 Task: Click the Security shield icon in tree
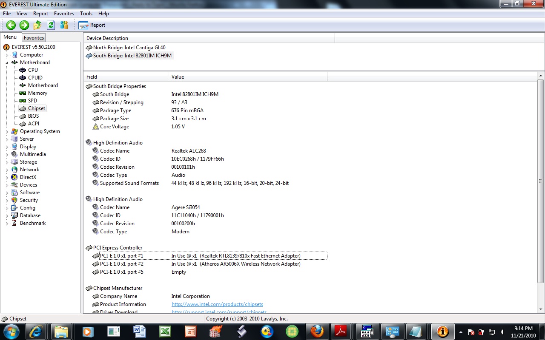coord(14,200)
